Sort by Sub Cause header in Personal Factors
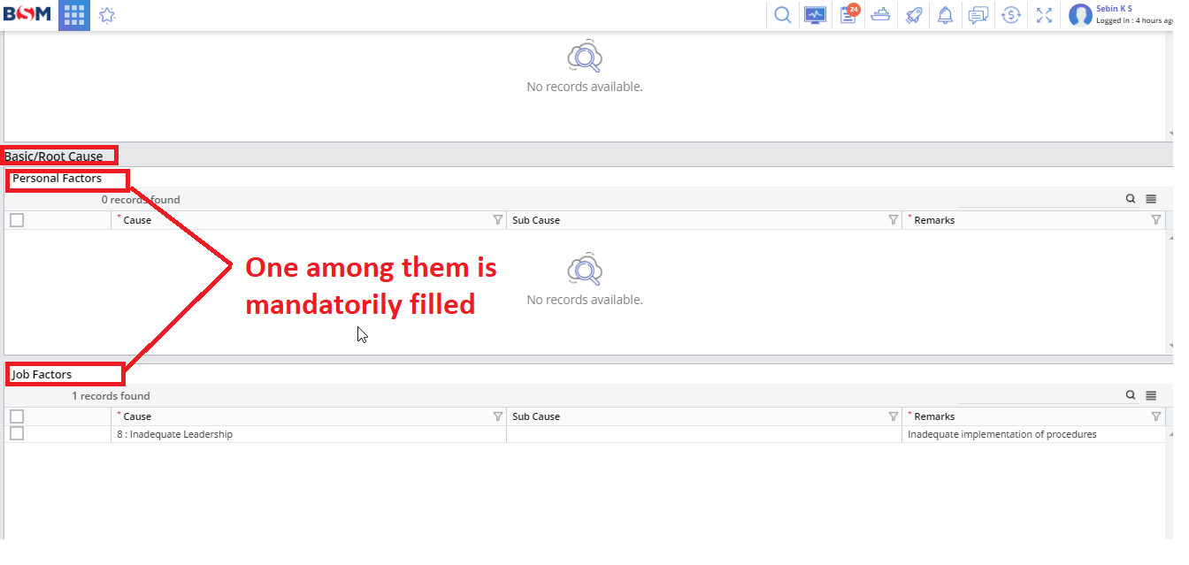This screenshot has height=565, width=1189. pyautogui.click(x=536, y=220)
